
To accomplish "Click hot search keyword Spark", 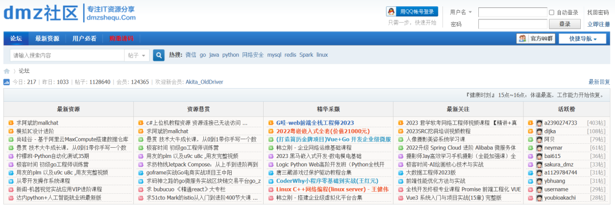I will (306, 55).
